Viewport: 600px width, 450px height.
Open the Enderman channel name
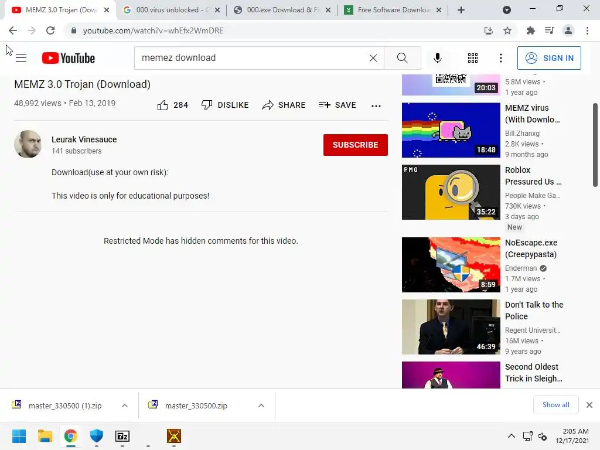click(x=521, y=268)
